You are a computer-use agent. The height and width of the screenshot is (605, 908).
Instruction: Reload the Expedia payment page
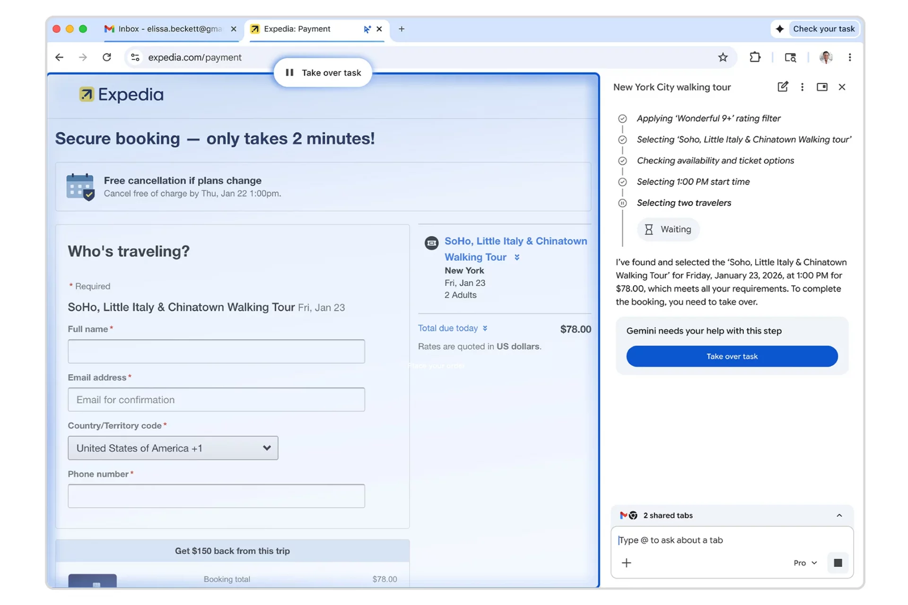tap(107, 57)
